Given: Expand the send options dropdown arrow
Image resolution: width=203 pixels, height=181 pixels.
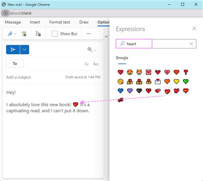Looking at the screenshot, I should pyautogui.click(x=24, y=50).
